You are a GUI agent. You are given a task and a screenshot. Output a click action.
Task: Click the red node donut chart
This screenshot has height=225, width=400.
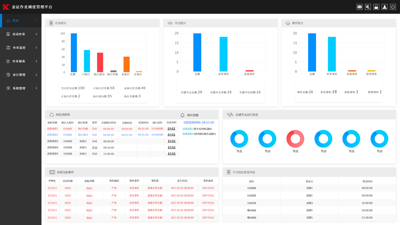[295, 139]
